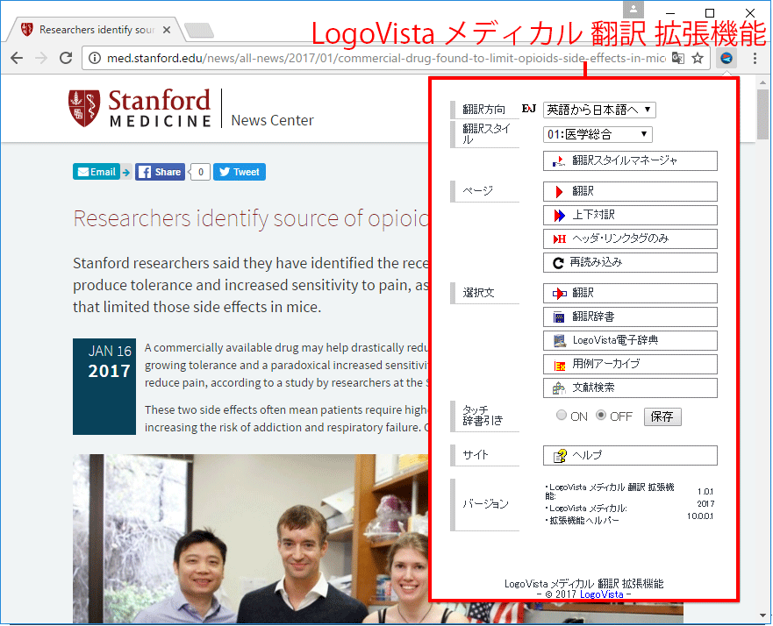Click the browser forward arrow

[41, 58]
